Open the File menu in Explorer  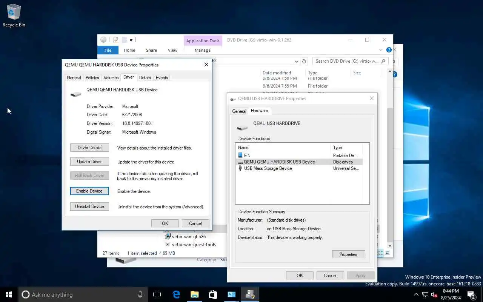coord(108,50)
